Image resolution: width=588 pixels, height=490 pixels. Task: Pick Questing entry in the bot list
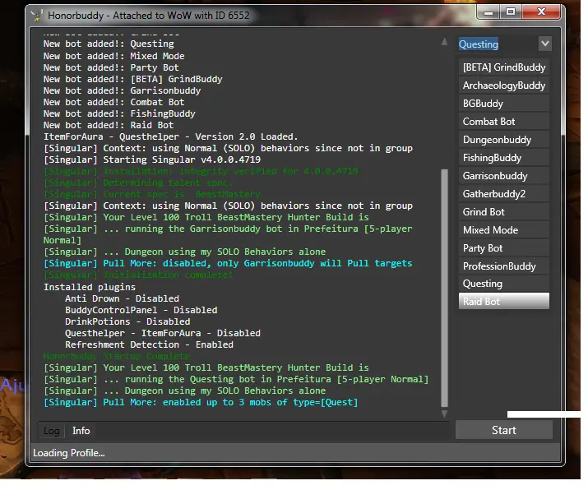tap(504, 284)
